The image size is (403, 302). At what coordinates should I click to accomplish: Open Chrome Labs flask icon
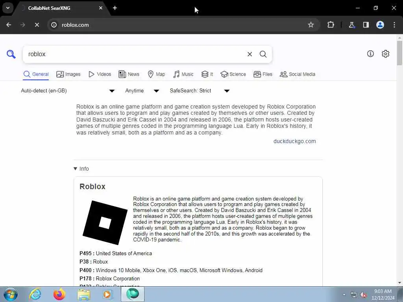click(x=351, y=25)
